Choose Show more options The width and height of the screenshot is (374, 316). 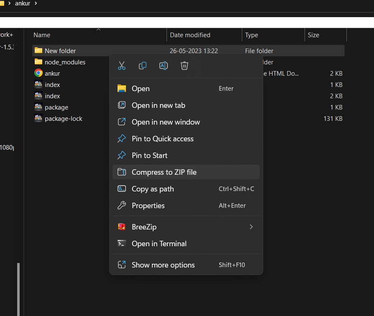pyautogui.click(x=163, y=265)
